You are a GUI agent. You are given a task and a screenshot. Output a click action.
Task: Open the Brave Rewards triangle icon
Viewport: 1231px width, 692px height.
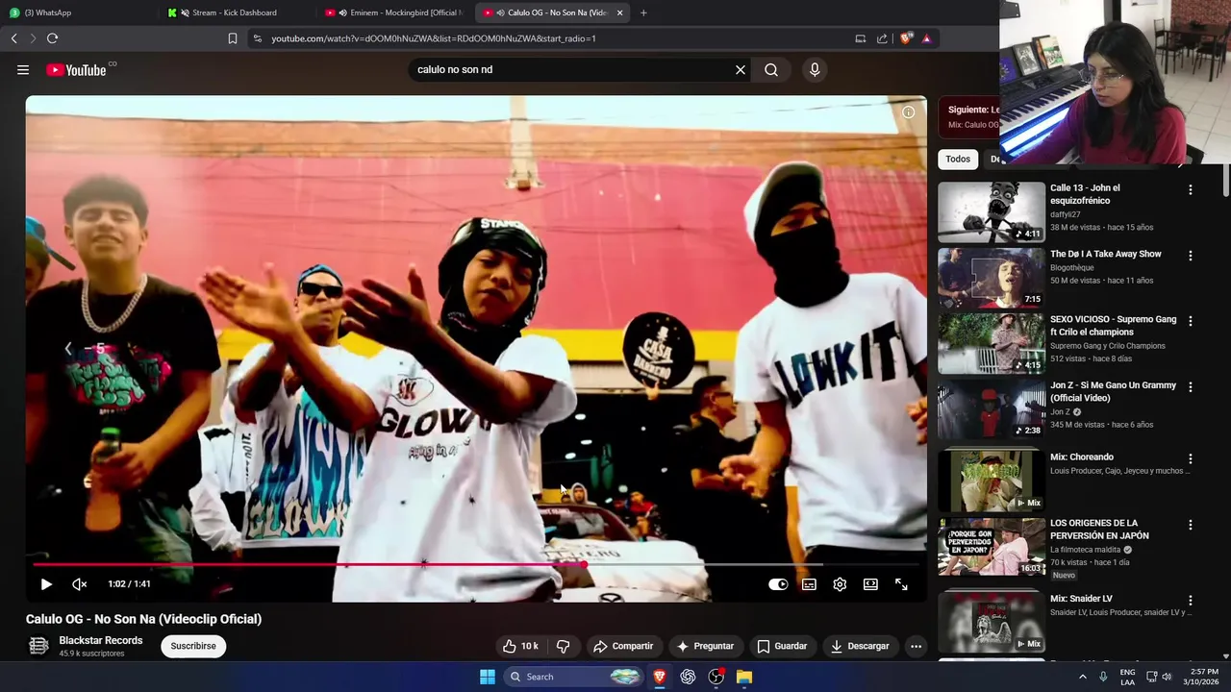click(x=926, y=38)
